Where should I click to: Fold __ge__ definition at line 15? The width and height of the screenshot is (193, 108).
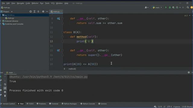coord(62,50)
